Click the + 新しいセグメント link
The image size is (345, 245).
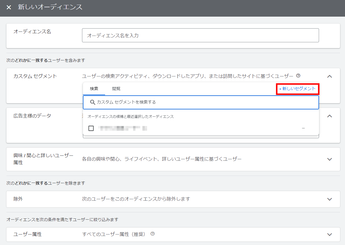(x=297, y=89)
